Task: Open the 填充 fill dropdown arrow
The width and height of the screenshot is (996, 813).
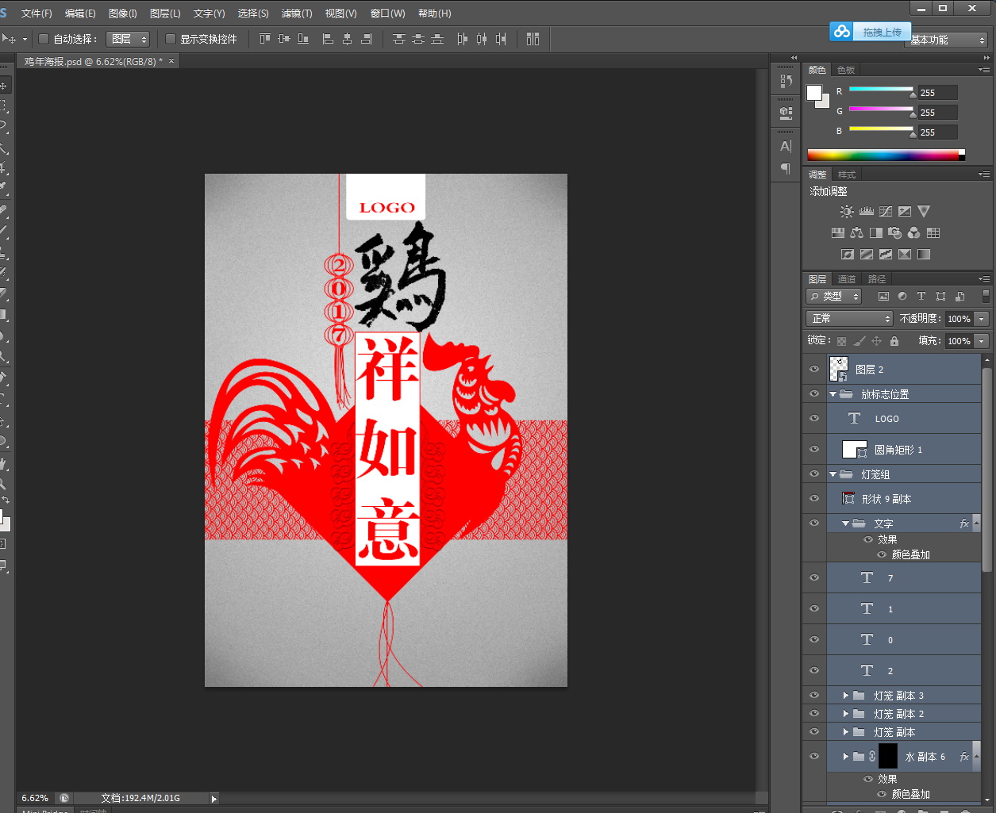Action: [x=982, y=341]
